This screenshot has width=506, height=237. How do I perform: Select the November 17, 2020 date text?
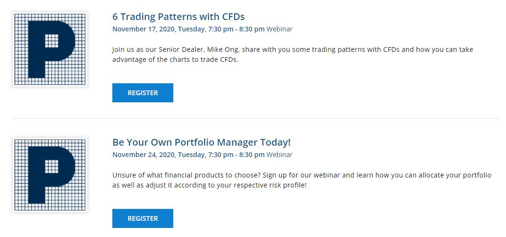pyautogui.click(x=143, y=29)
